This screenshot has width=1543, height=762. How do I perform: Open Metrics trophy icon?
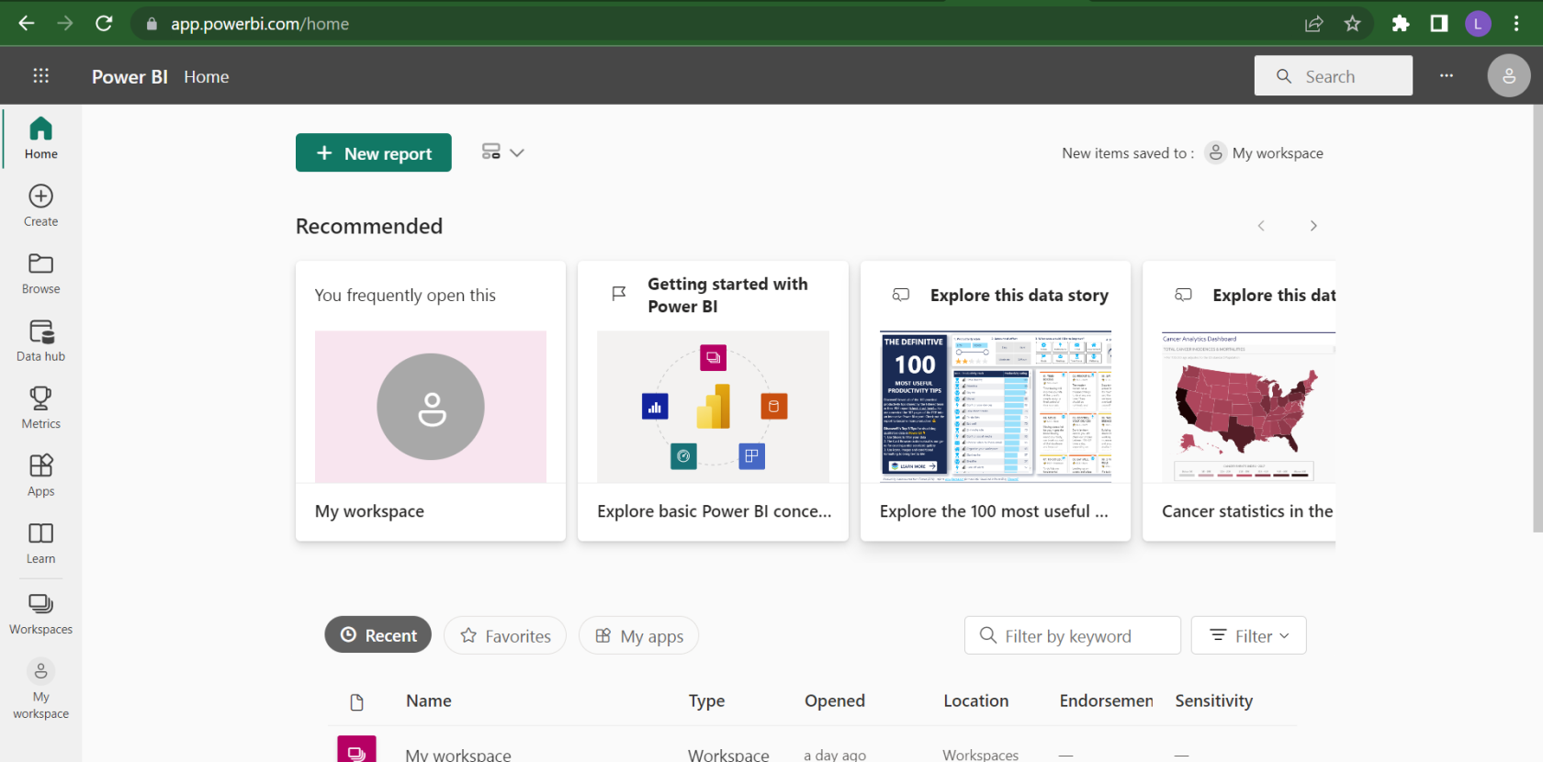click(x=40, y=408)
